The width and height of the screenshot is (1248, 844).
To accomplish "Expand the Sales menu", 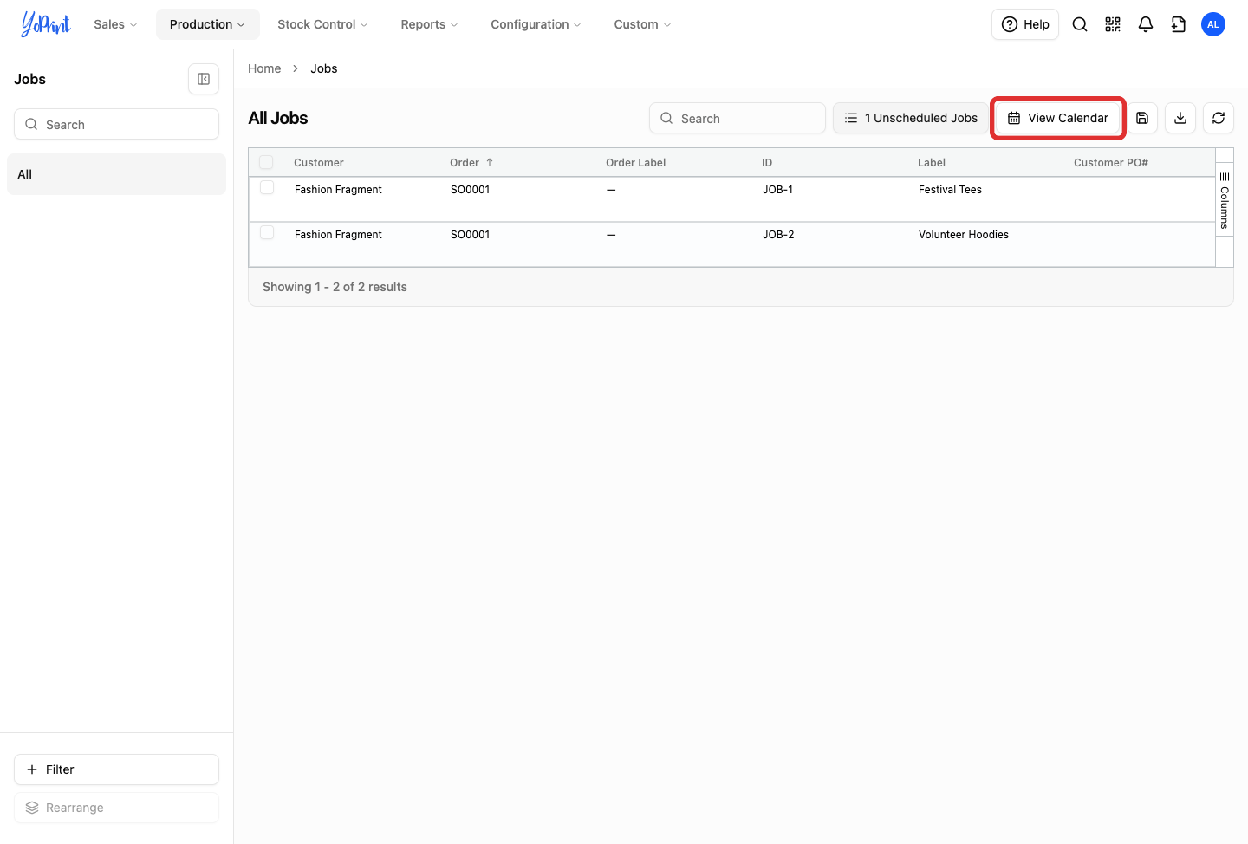I will tap(115, 24).
